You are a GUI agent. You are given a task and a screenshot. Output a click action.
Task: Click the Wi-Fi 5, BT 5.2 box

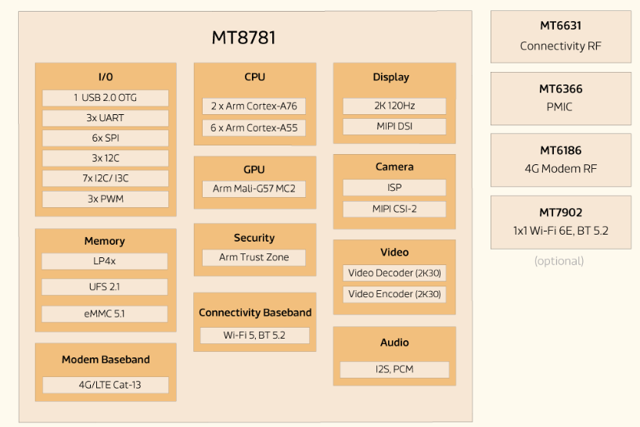(x=254, y=335)
